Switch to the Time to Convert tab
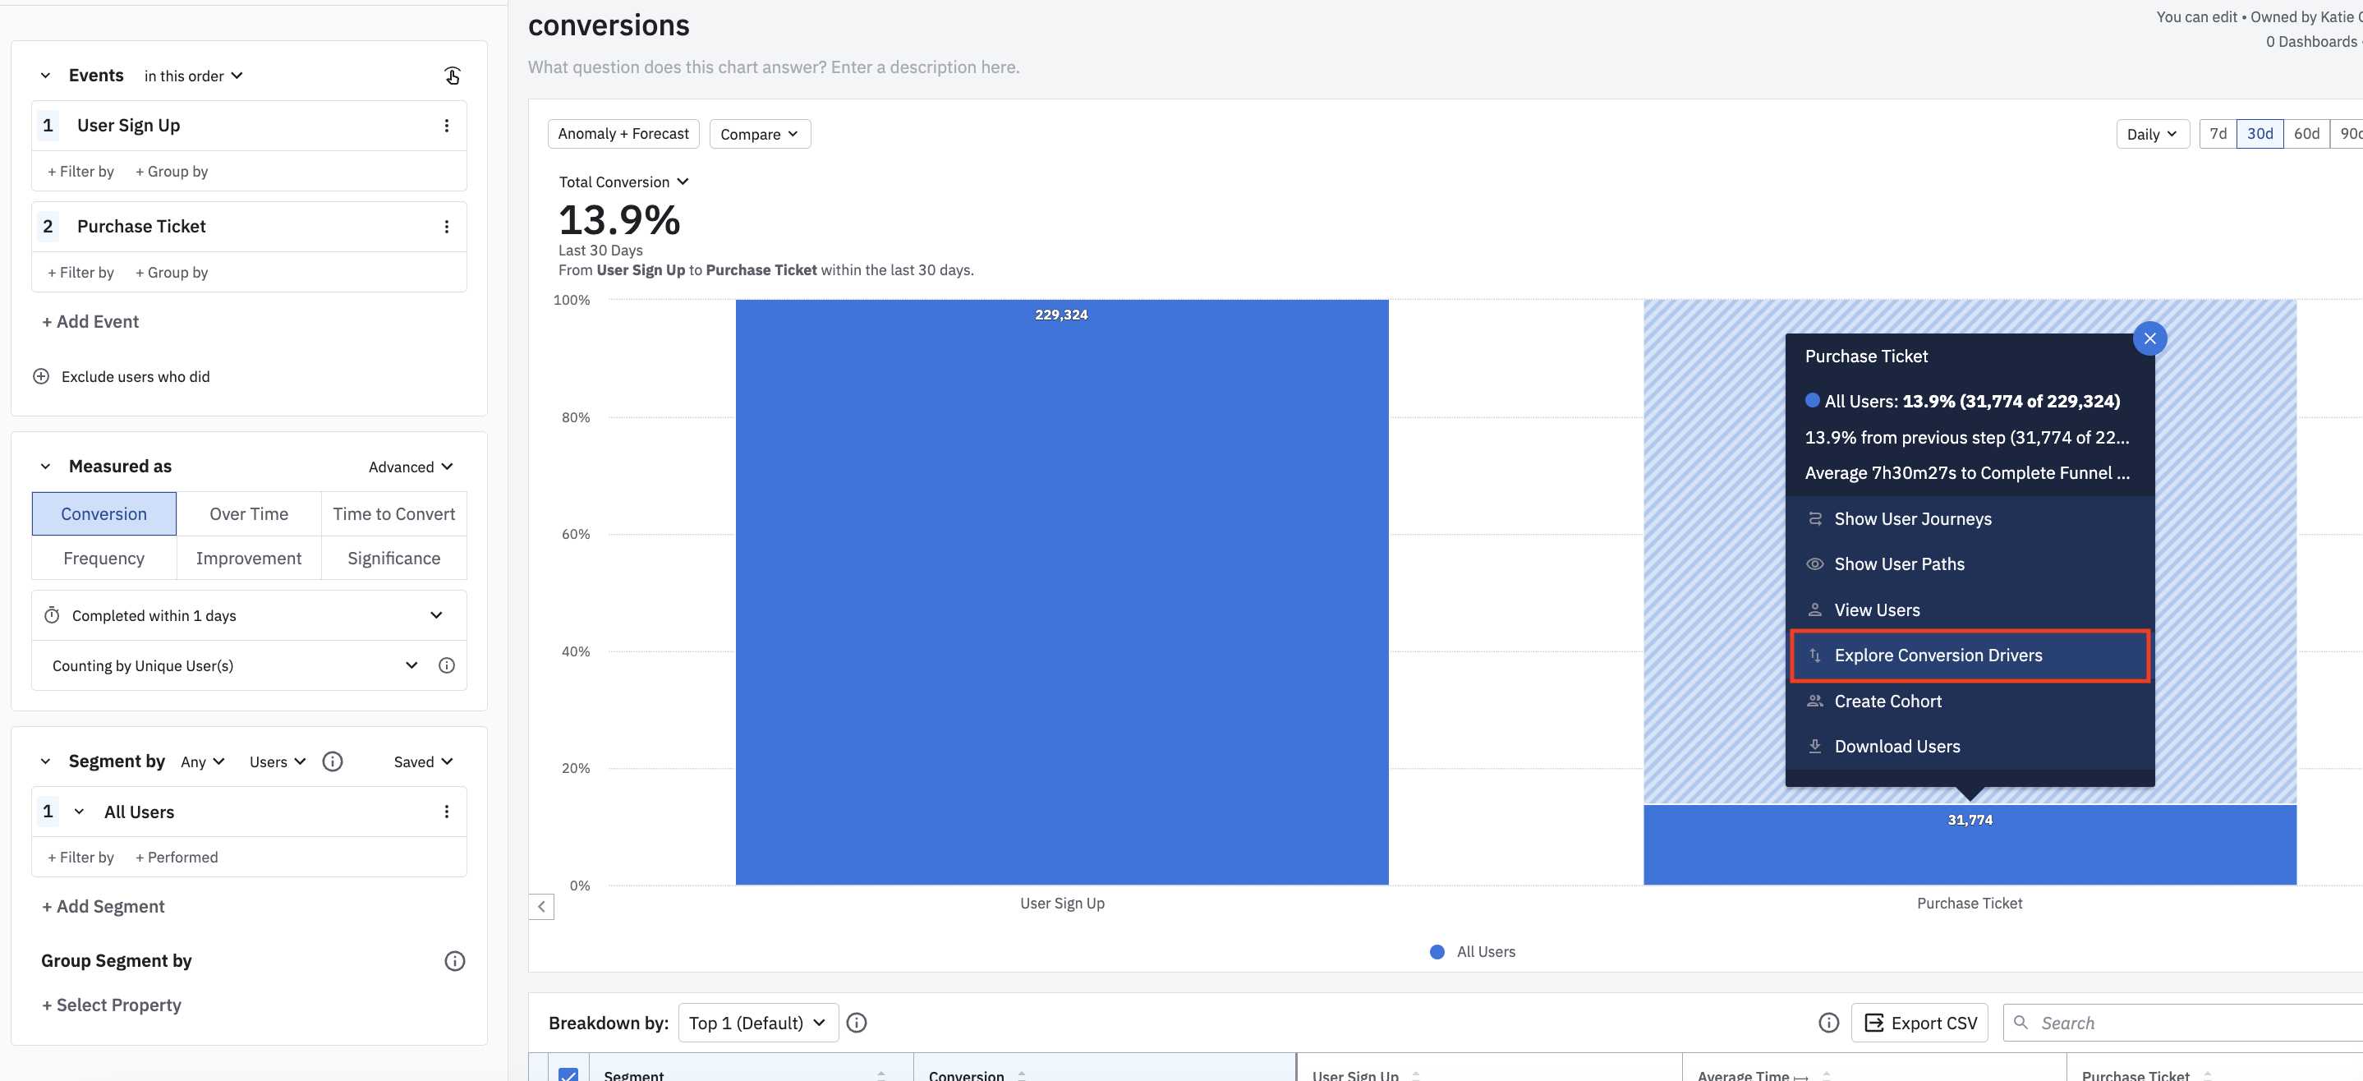Screen dimensions: 2363x1081 [x=393, y=514]
